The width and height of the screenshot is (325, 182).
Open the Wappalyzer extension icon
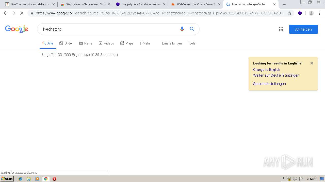click(x=300, y=13)
